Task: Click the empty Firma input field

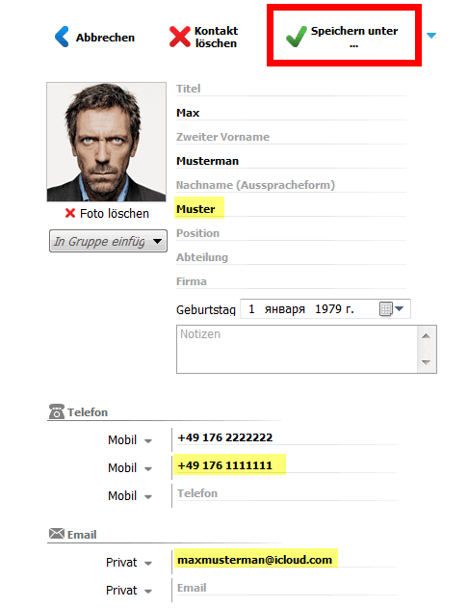Action: (291, 281)
